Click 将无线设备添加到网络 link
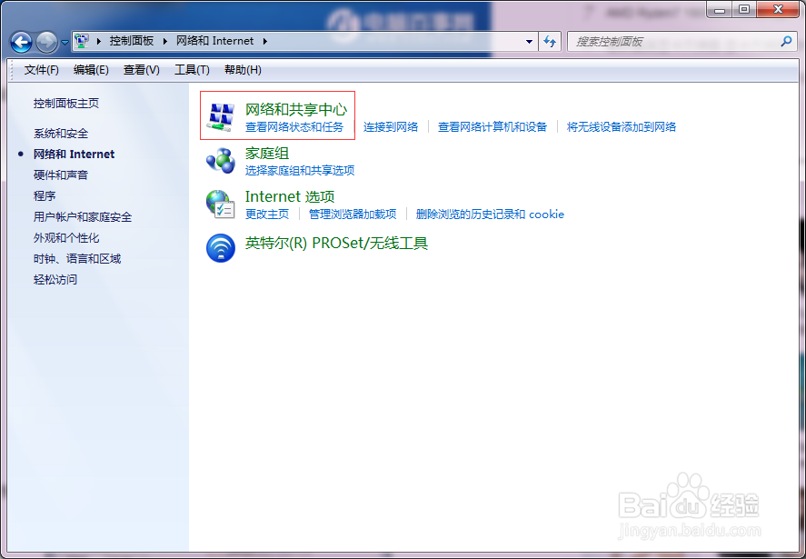This screenshot has height=559, width=806. click(621, 127)
